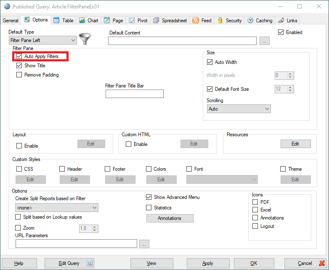Click the Options tab icon
This screenshot has height=270, width=329.
tap(27, 19)
